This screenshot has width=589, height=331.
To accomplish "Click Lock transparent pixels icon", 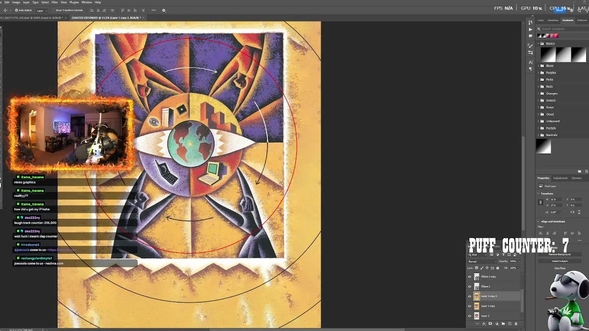I will tap(476, 268).
